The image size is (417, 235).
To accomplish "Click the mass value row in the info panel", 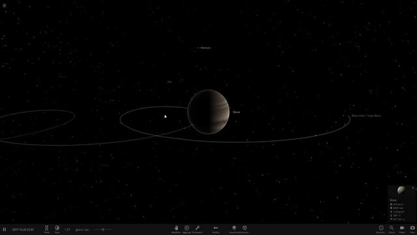I will [397, 204].
